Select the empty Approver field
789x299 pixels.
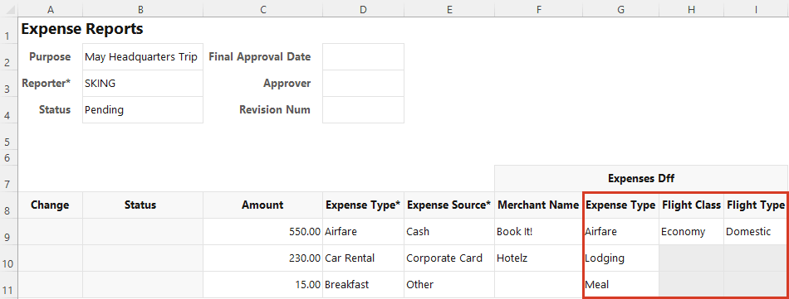tap(363, 84)
